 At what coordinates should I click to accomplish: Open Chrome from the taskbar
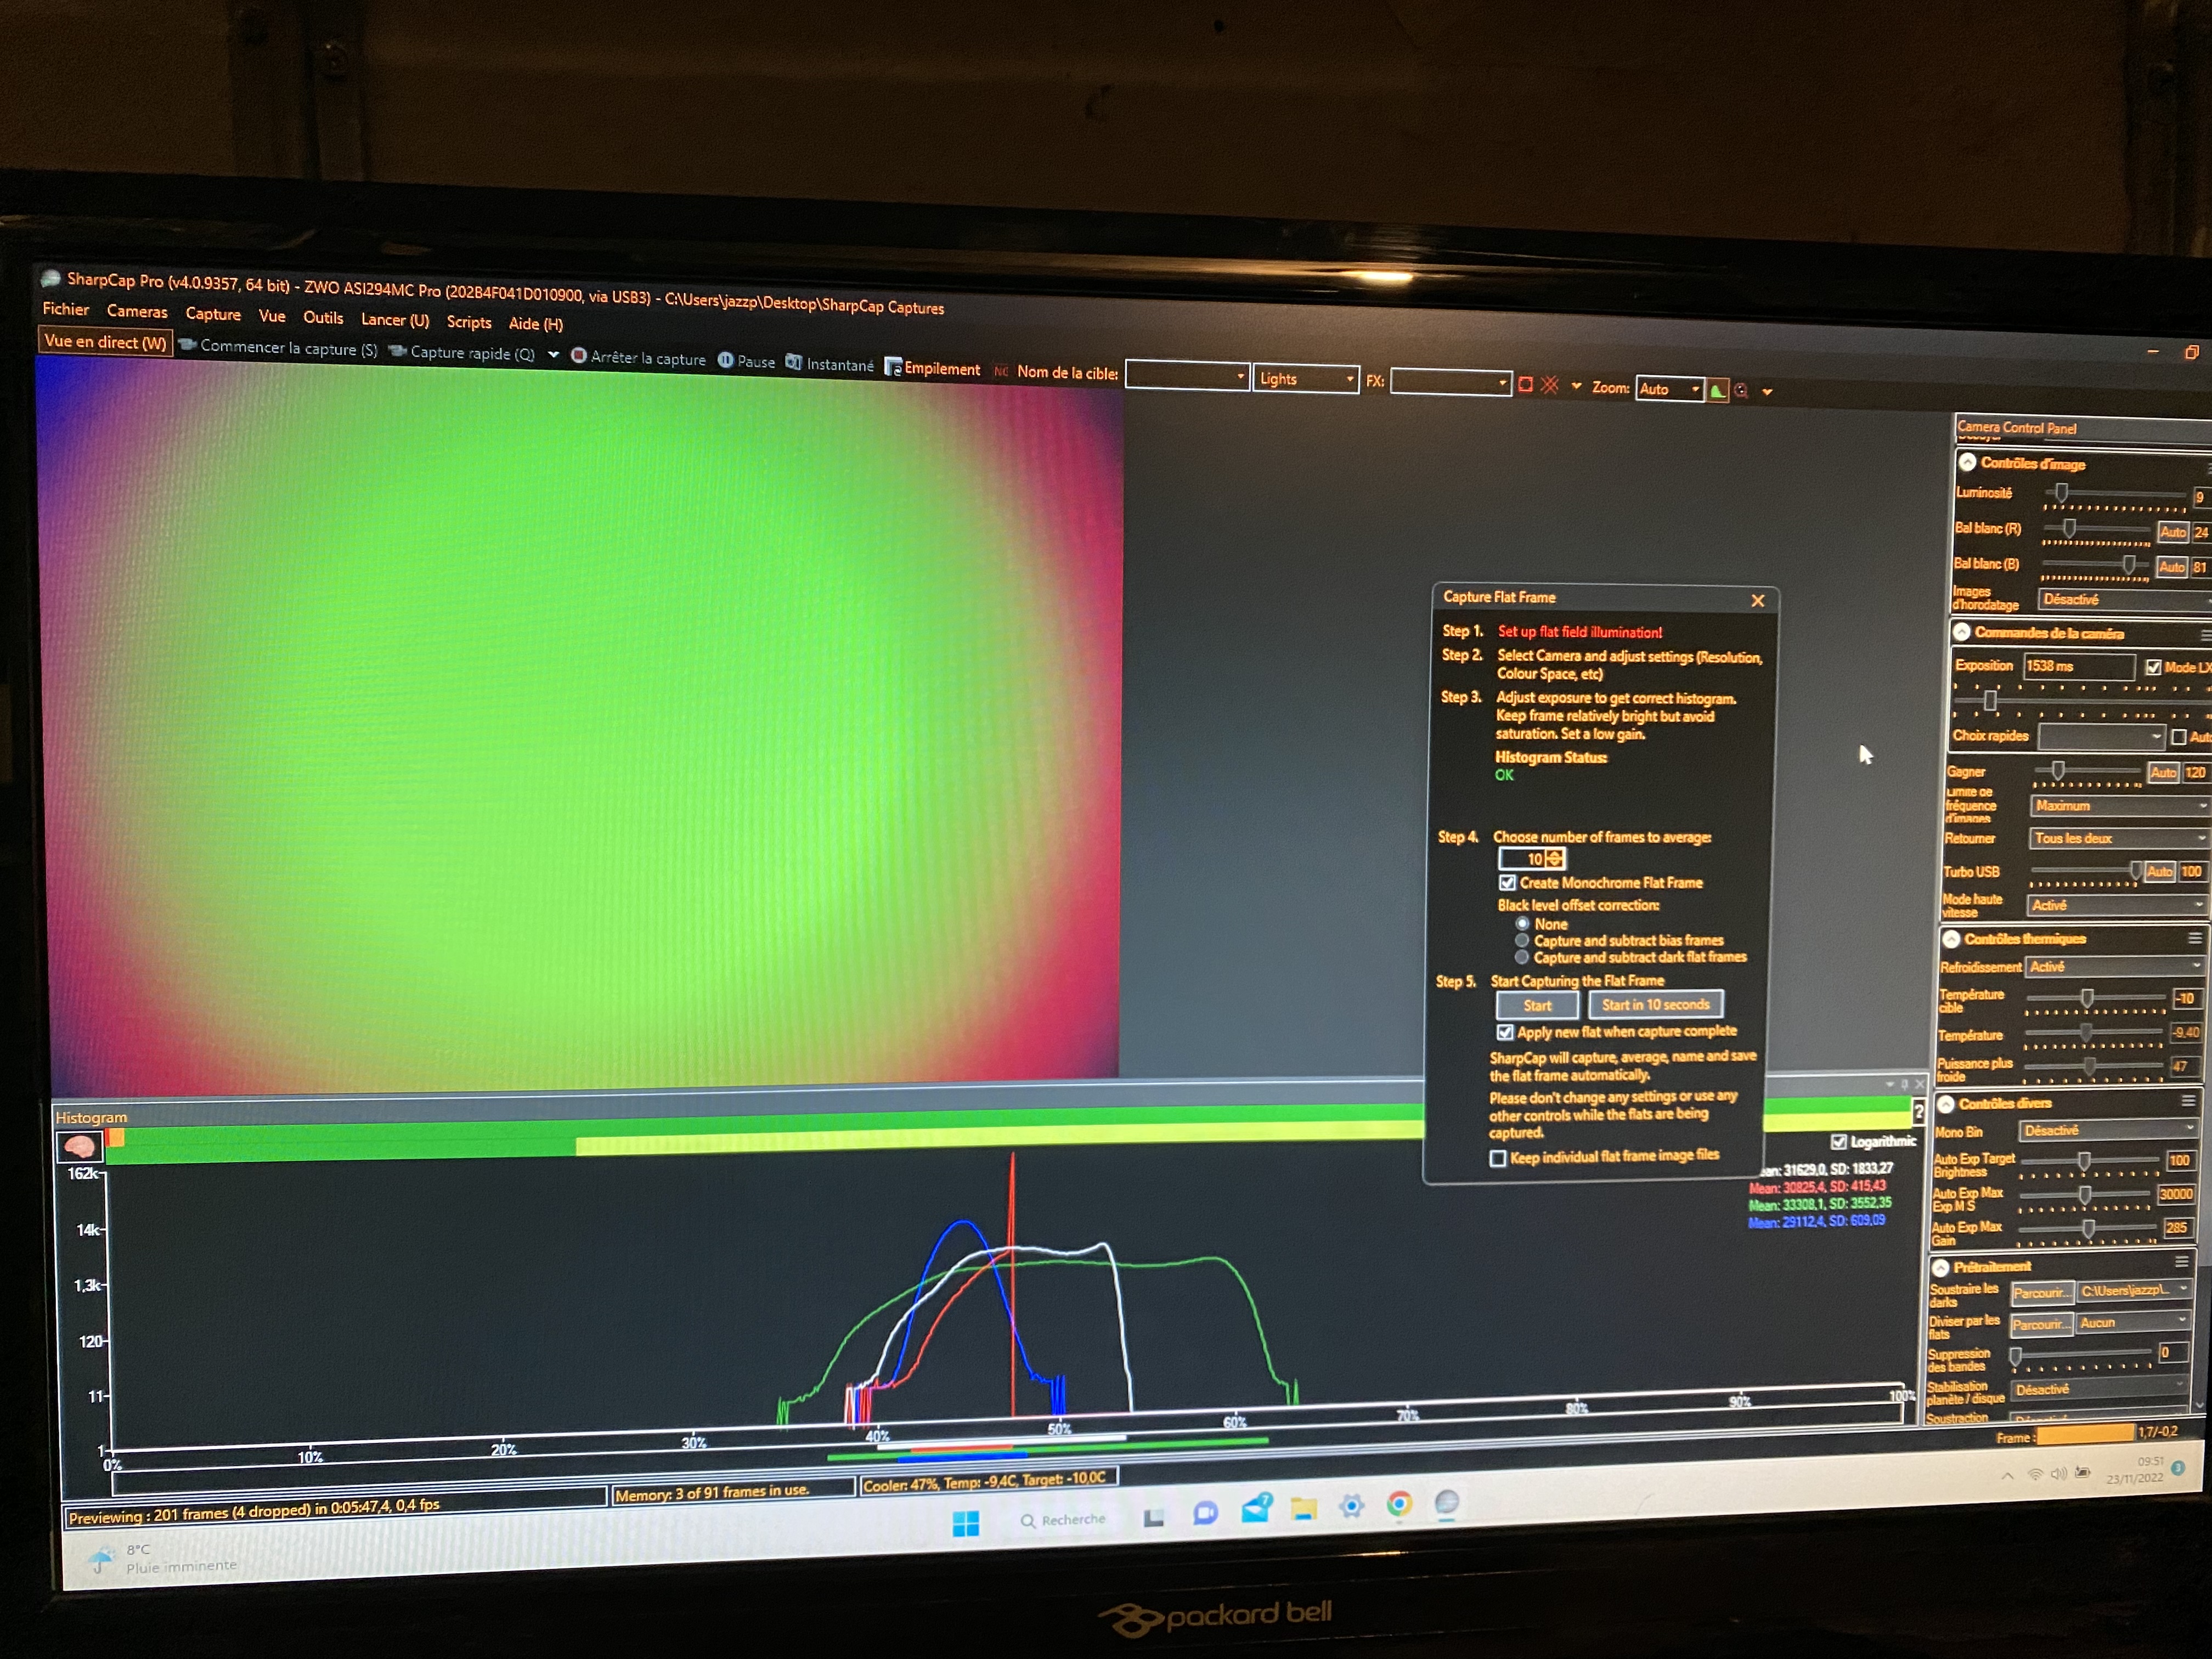1399,1504
